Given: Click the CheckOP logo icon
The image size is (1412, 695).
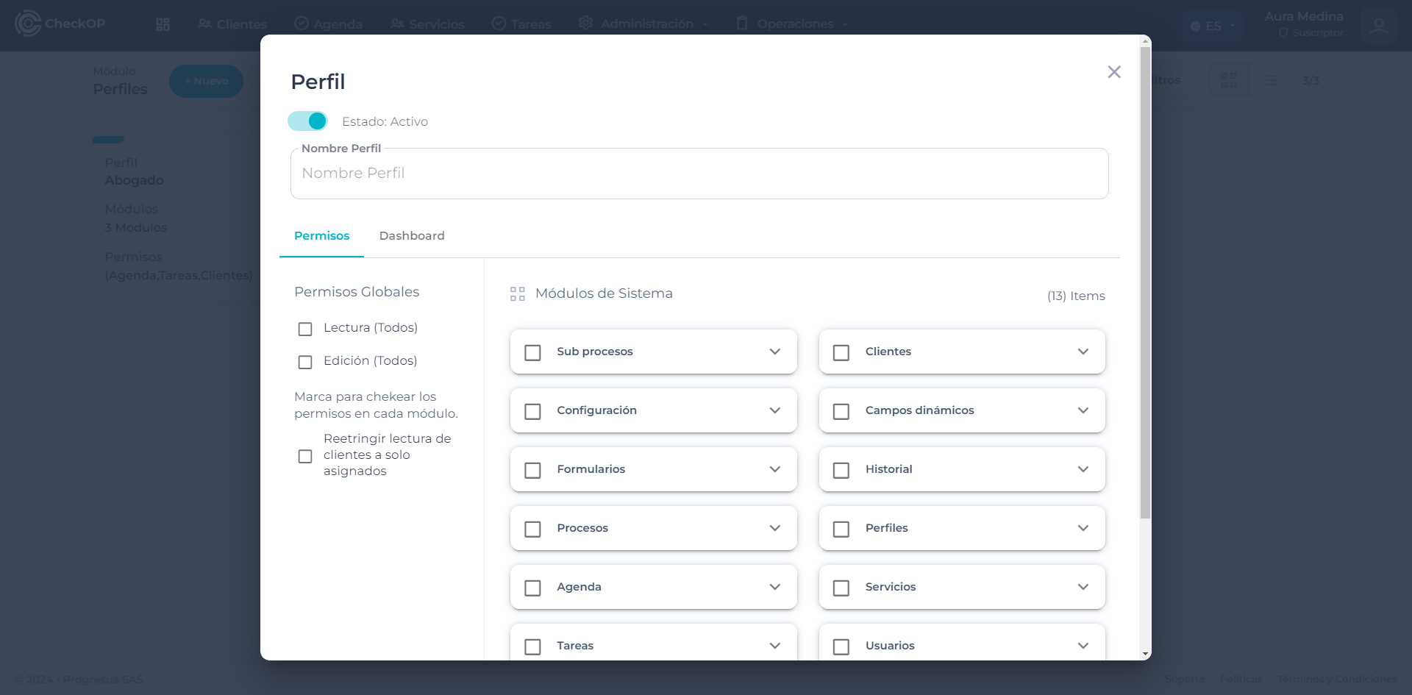Looking at the screenshot, I should 28,24.
